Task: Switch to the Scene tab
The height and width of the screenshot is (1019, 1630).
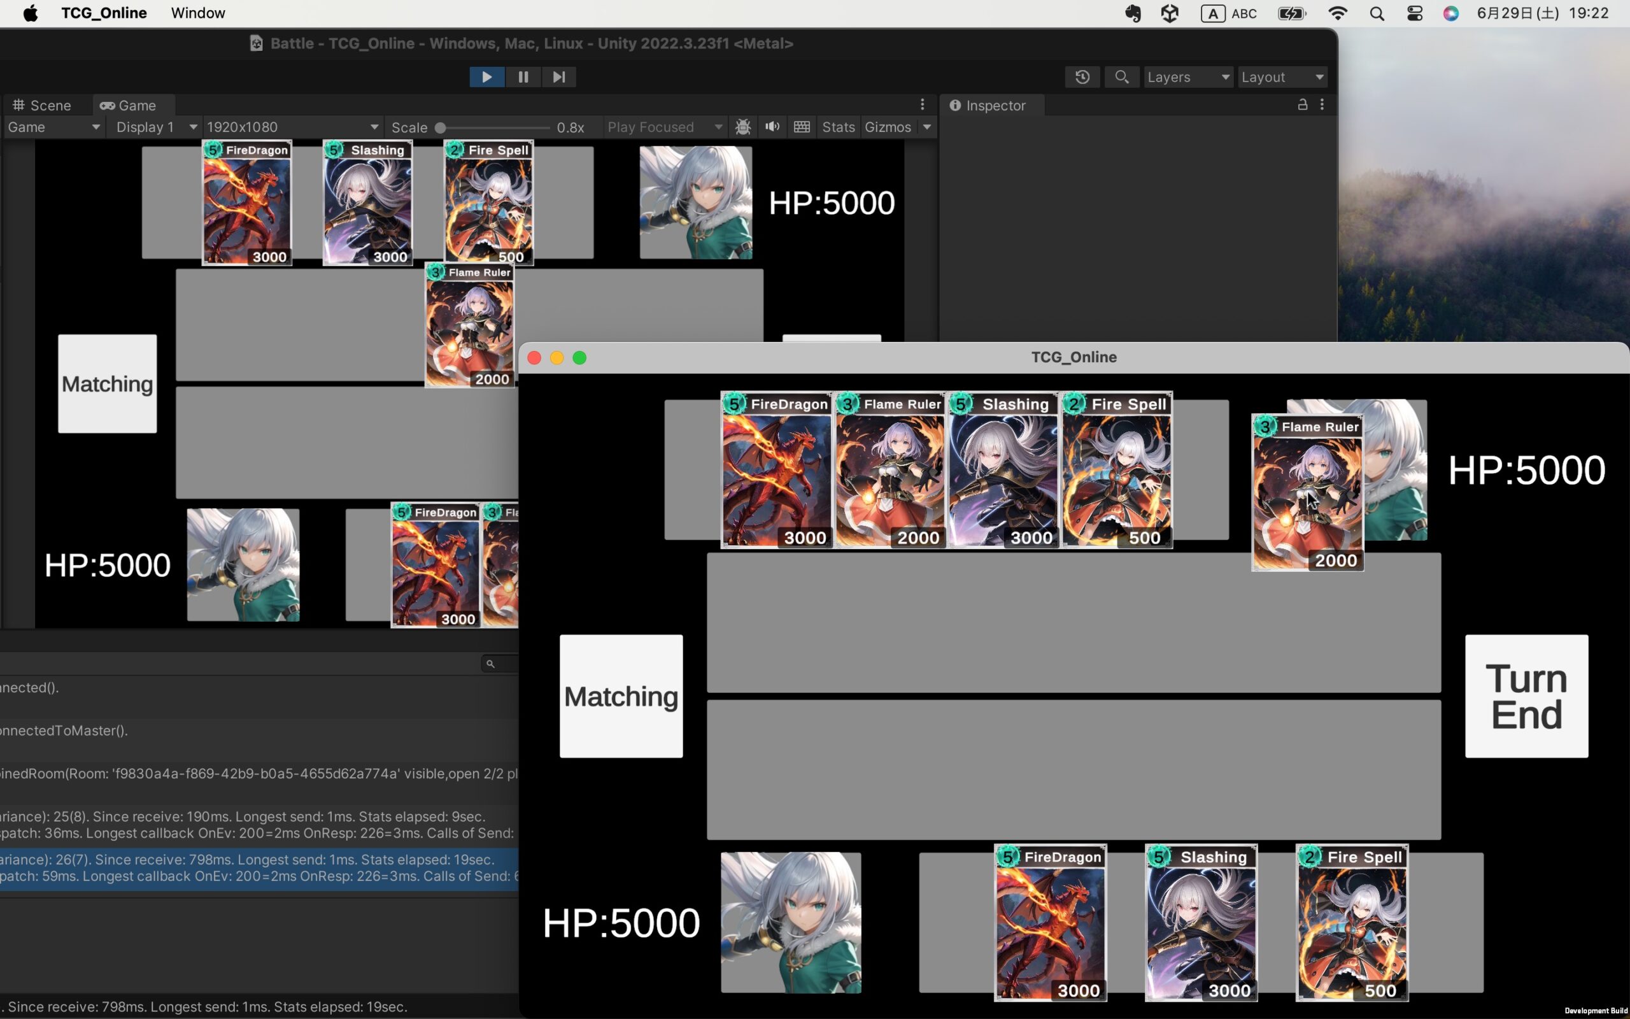Action: [x=42, y=105]
